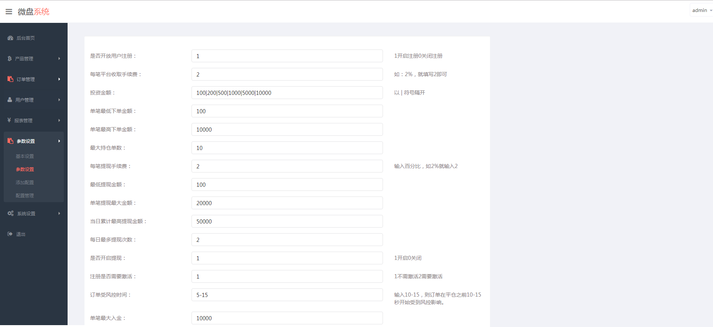Click the 最大持仓单数 input field

click(287, 148)
